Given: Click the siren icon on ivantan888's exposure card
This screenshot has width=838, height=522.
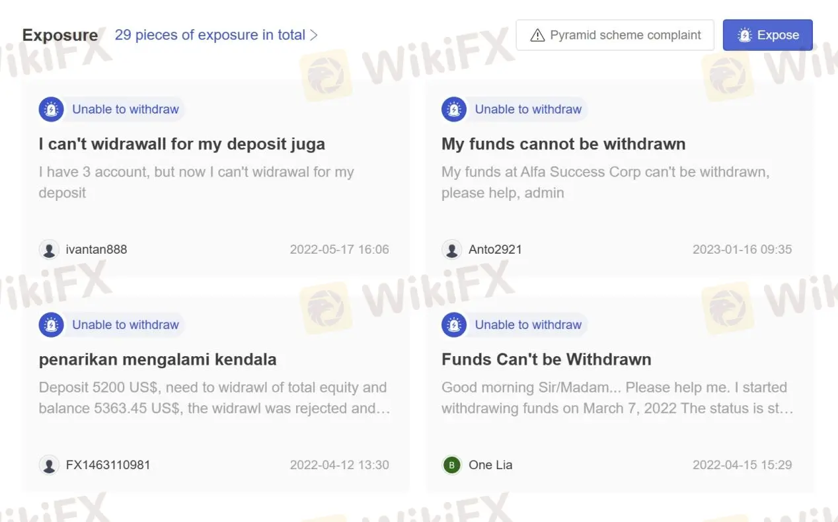Looking at the screenshot, I should tap(51, 109).
